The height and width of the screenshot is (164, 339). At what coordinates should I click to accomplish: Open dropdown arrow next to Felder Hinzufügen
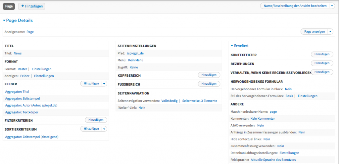104,84
